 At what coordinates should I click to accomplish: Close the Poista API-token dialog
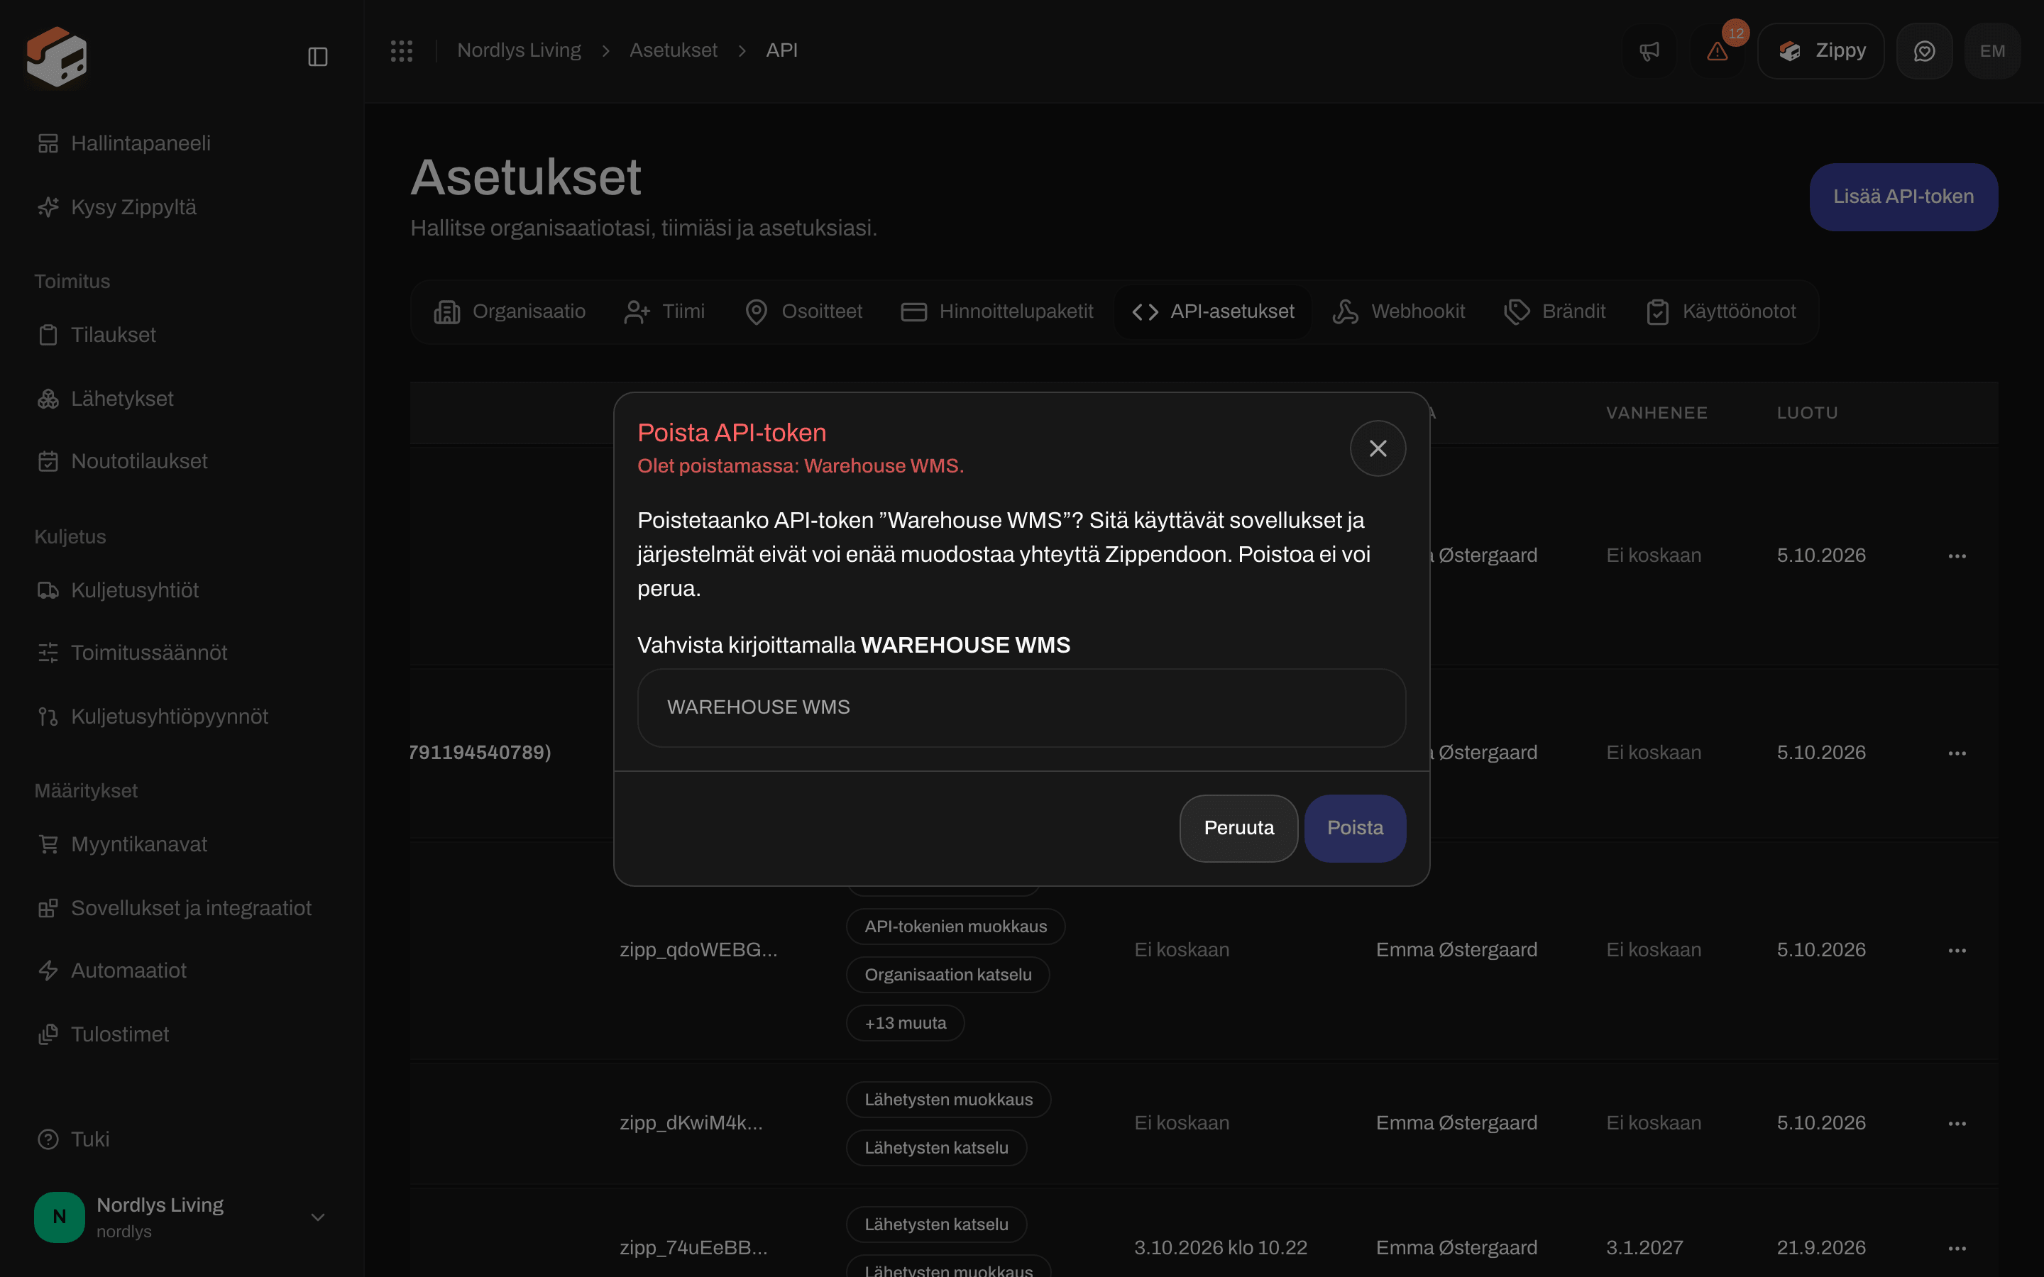1378,448
